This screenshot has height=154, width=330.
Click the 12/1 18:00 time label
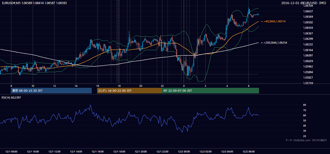click(x=119, y=152)
